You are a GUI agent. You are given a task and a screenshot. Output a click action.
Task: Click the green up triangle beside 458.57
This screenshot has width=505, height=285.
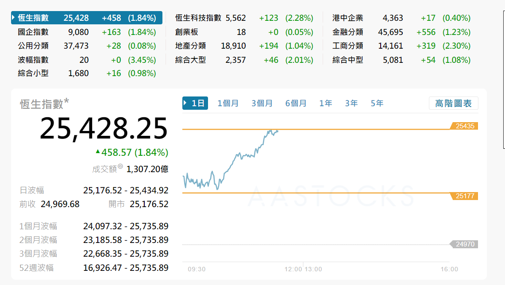[x=98, y=152]
